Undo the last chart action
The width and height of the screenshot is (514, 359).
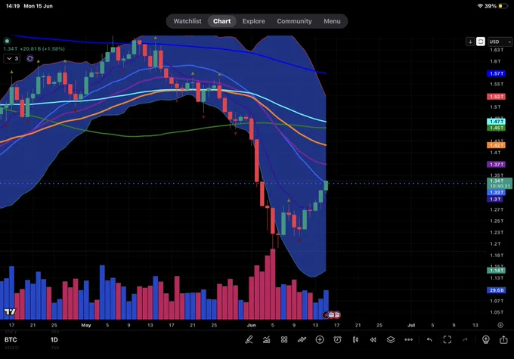[429, 339]
